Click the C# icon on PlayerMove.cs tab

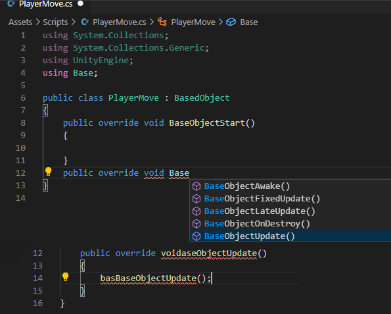[11, 3]
